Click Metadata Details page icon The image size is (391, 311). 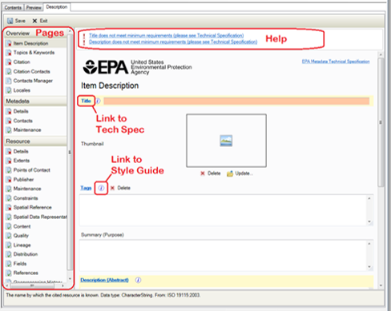tap(9, 111)
